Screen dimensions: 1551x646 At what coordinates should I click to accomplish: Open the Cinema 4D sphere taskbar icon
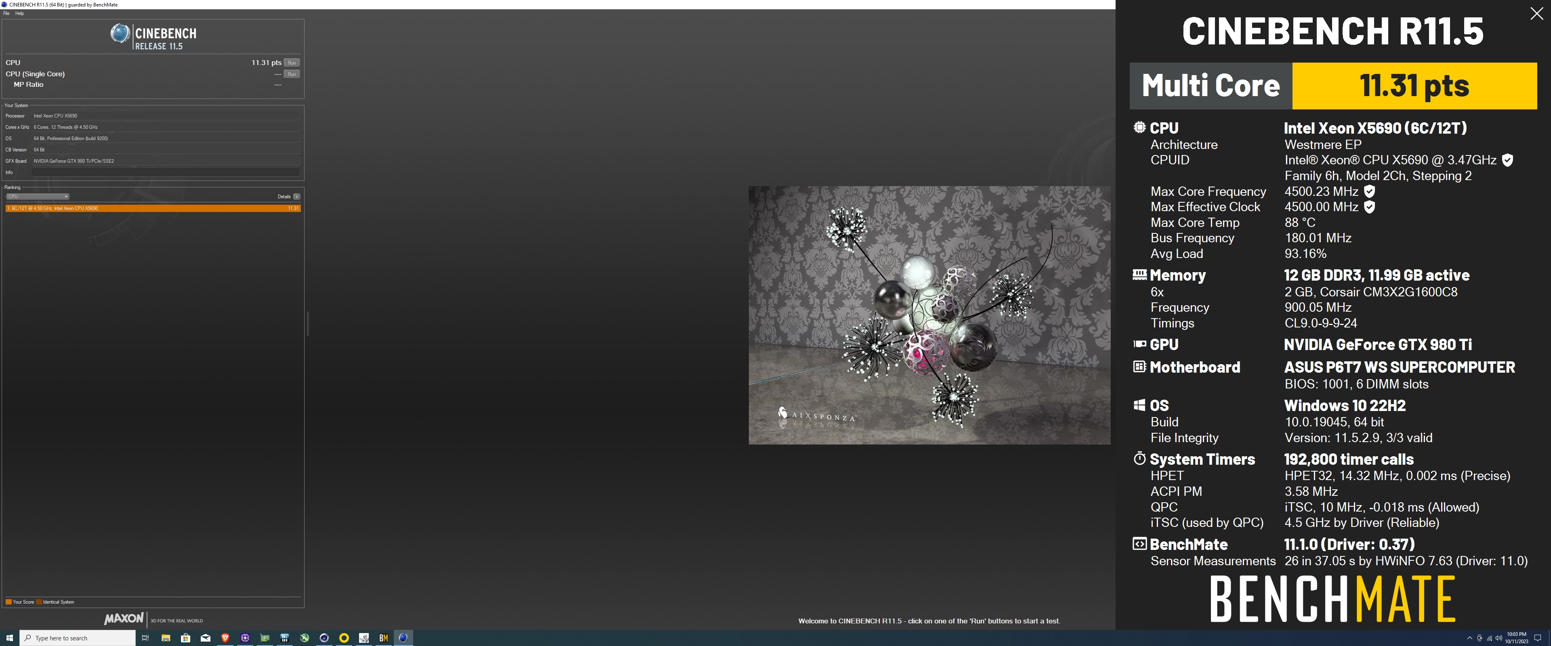point(324,638)
